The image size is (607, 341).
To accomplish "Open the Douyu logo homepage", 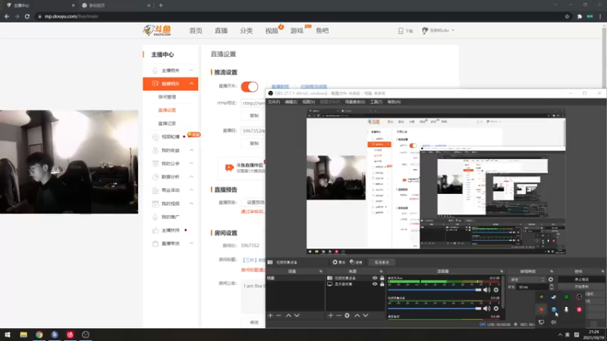I will 157,30.
